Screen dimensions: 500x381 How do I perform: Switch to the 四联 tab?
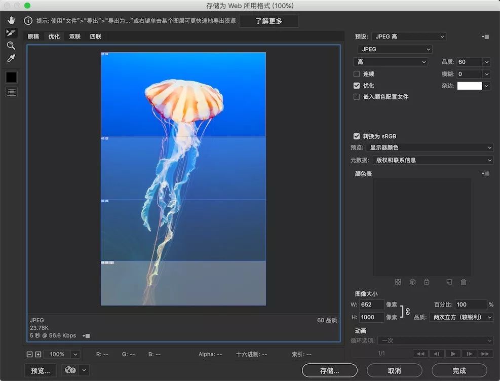click(x=95, y=36)
